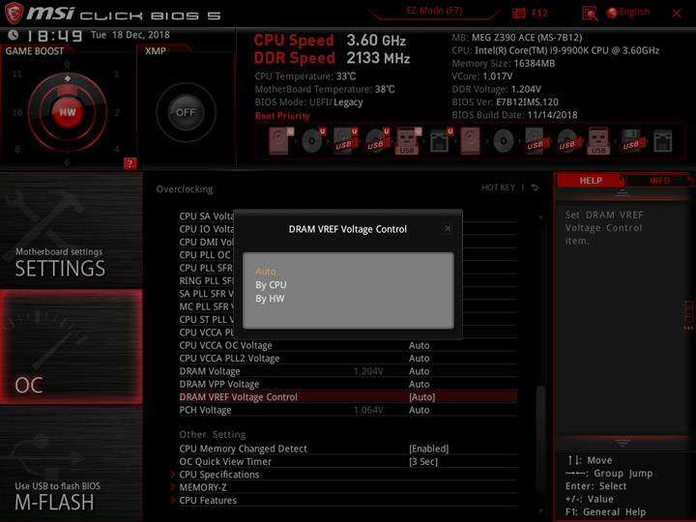
Task: Click the F12 screenshot label
Action: 539,13
